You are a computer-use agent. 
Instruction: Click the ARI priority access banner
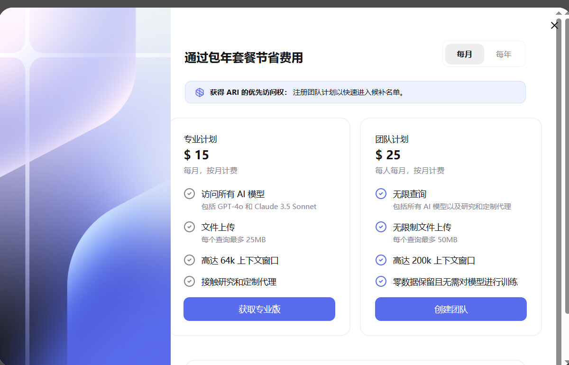[x=355, y=92]
